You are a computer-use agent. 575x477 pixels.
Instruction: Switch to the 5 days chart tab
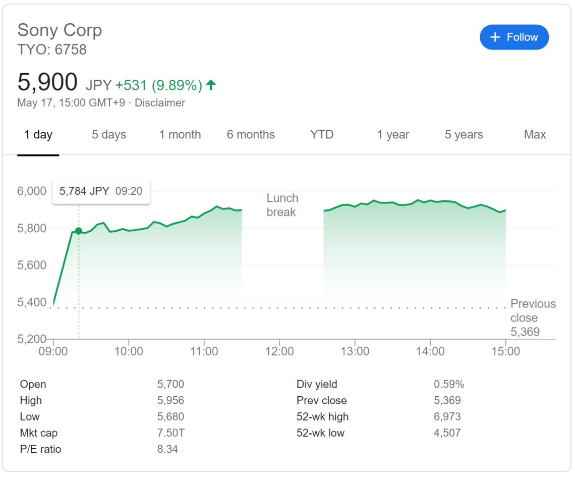108,134
